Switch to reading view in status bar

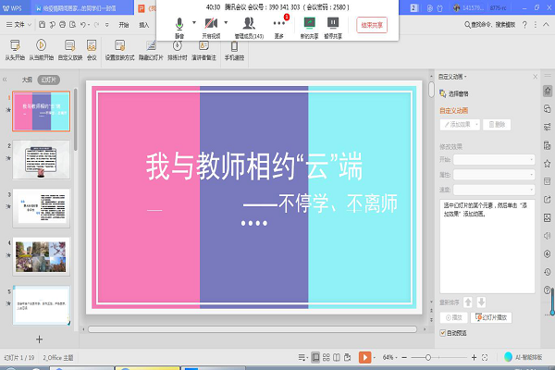[337, 357]
